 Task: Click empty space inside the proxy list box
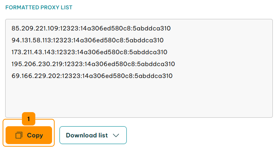pyautogui.click(x=139, y=97)
